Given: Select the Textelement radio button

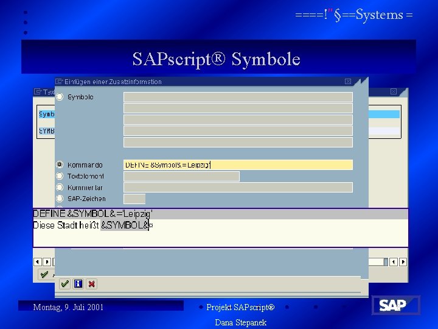Looking at the screenshot, I should pyautogui.click(x=60, y=176).
